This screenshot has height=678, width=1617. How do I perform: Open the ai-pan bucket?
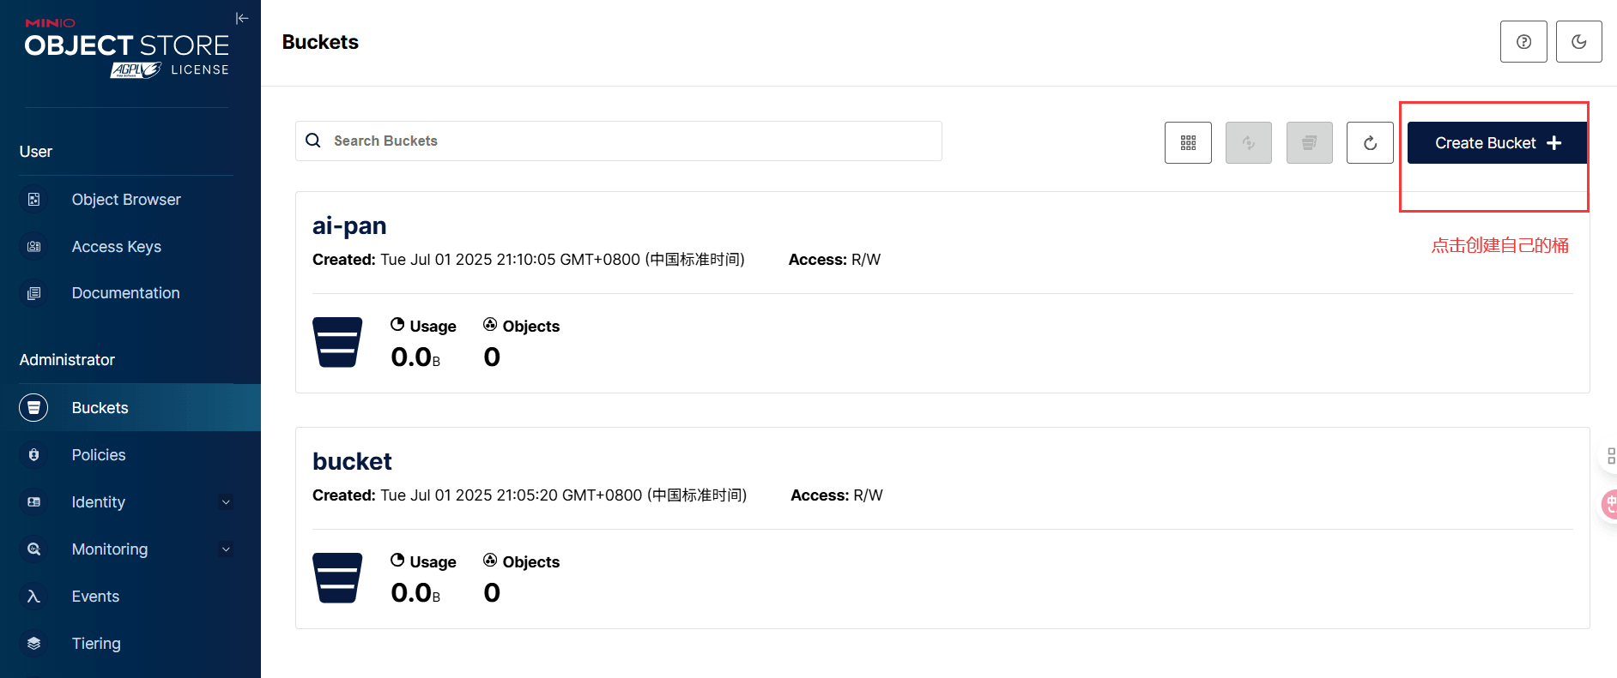(x=349, y=225)
